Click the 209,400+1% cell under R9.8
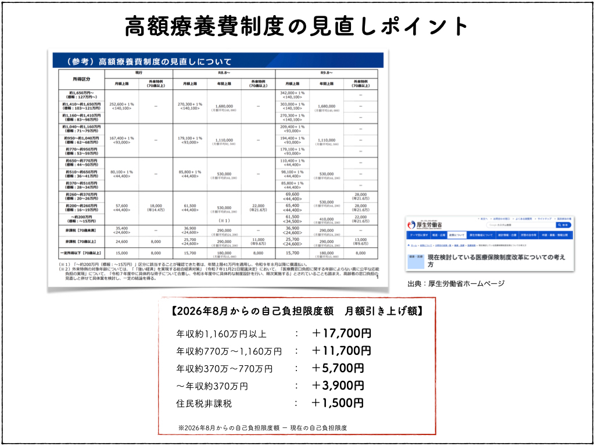 [x=292, y=129]
